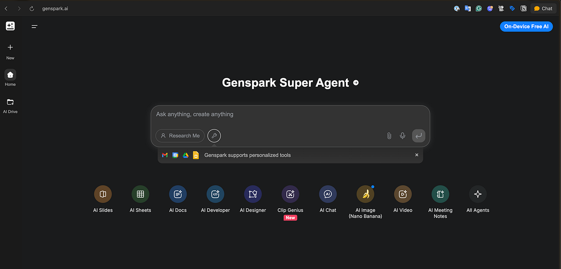Select the AI Developer agent
Image resolution: width=561 pixels, height=269 pixels.
tap(216, 194)
